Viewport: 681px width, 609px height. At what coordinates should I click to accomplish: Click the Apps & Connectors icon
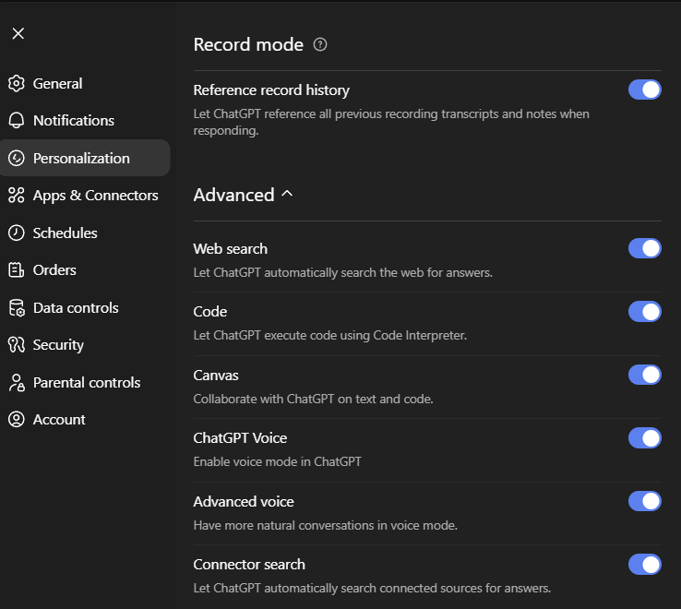tap(16, 196)
